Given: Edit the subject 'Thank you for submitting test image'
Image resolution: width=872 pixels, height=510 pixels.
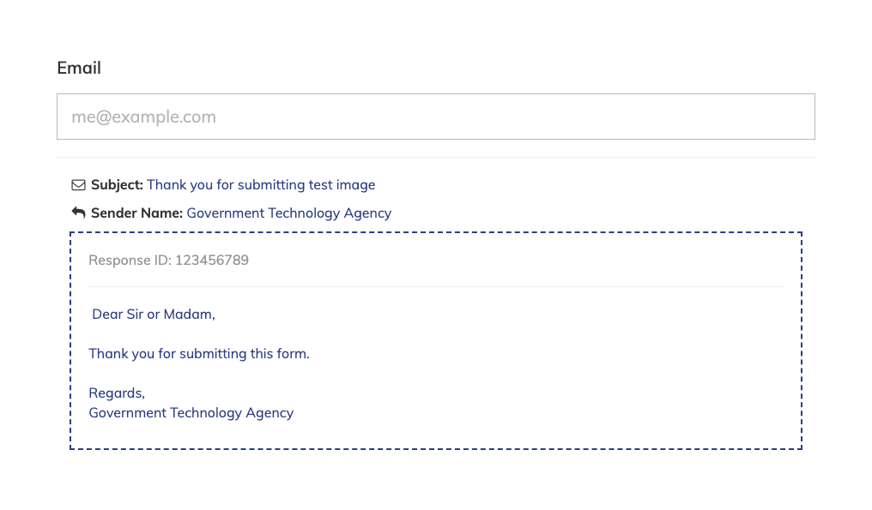Looking at the screenshot, I should (260, 184).
